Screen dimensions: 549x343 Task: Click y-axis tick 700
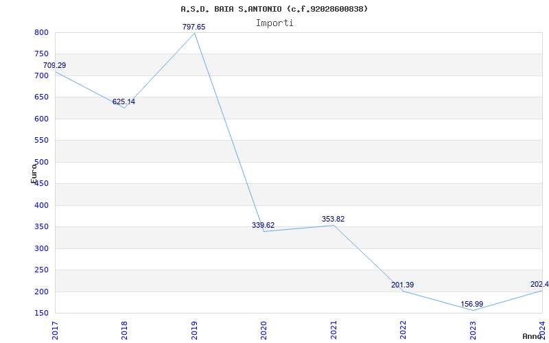[x=41, y=75]
